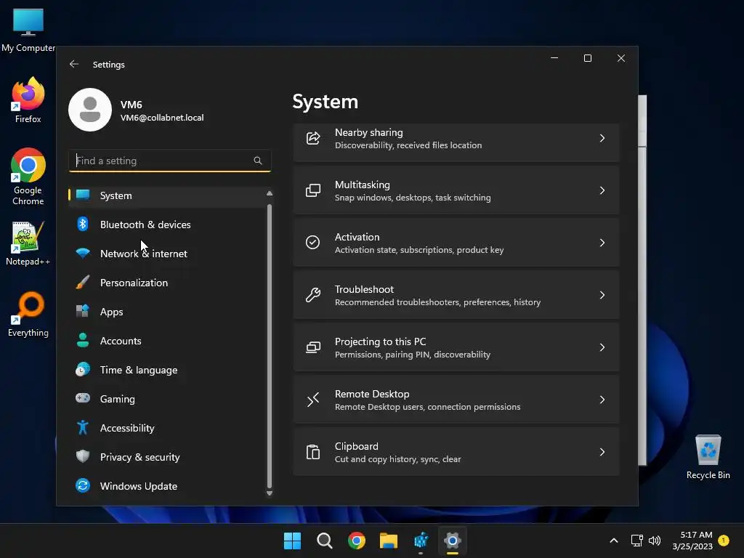The height and width of the screenshot is (558, 744).
Task: Open volume control in system tray
Action: click(655, 541)
